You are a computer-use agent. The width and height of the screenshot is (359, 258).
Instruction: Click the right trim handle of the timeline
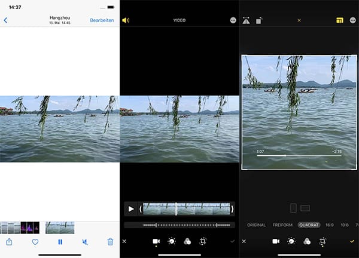pos(232,209)
